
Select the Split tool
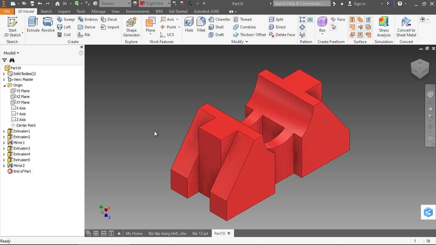[276, 19]
